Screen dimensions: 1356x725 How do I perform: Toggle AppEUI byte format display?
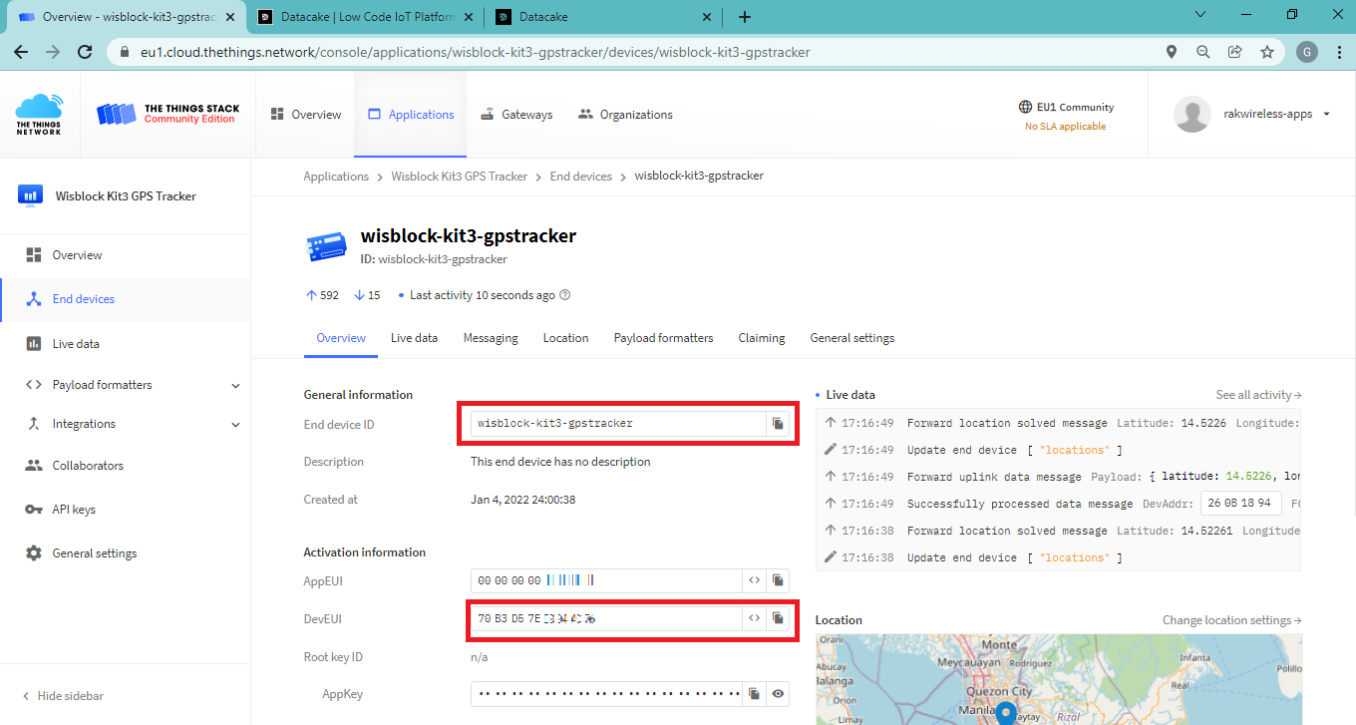[754, 580]
